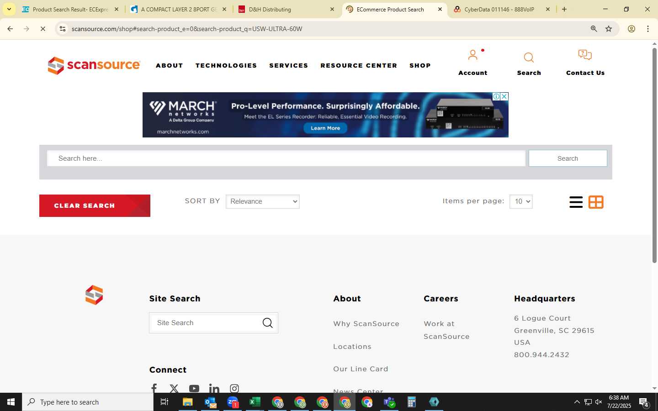The height and width of the screenshot is (411, 658).
Task: Switch to CyberData 011146 888VoIP tab
Action: tap(502, 9)
